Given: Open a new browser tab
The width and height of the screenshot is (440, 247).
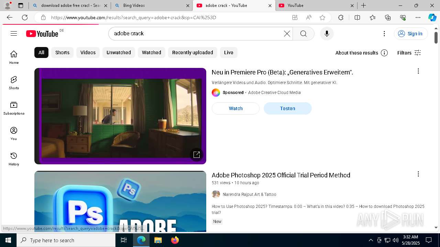Looking at the screenshot, I should point(363,5).
